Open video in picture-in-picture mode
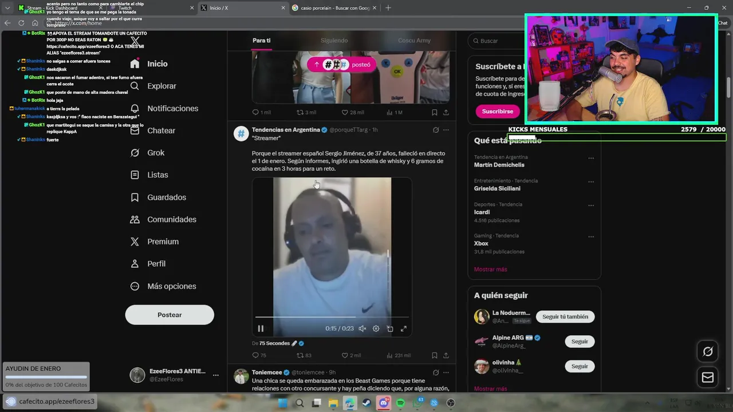The width and height of the screenshot is (733, 412). coord(390,328)
